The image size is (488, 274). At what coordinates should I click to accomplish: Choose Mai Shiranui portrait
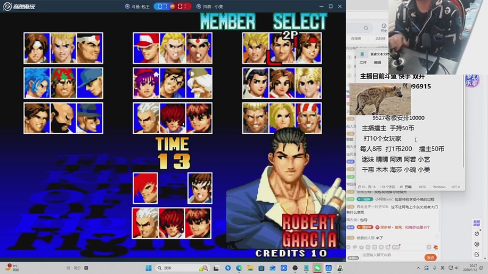pyautogui.click(x=282, y=83)
